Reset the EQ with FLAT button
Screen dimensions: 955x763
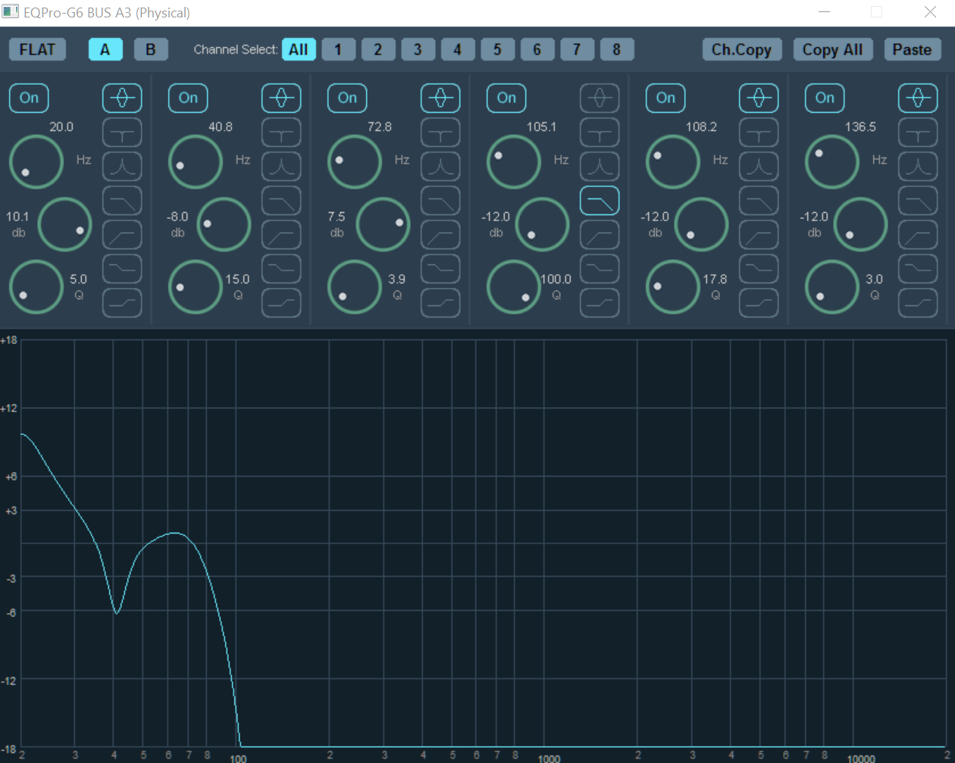(37, 49)
